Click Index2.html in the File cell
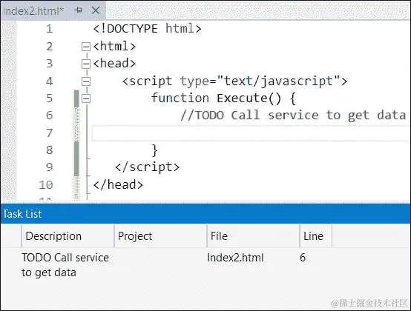The width and height of the screenshot is (411, 311). [235, 258]
